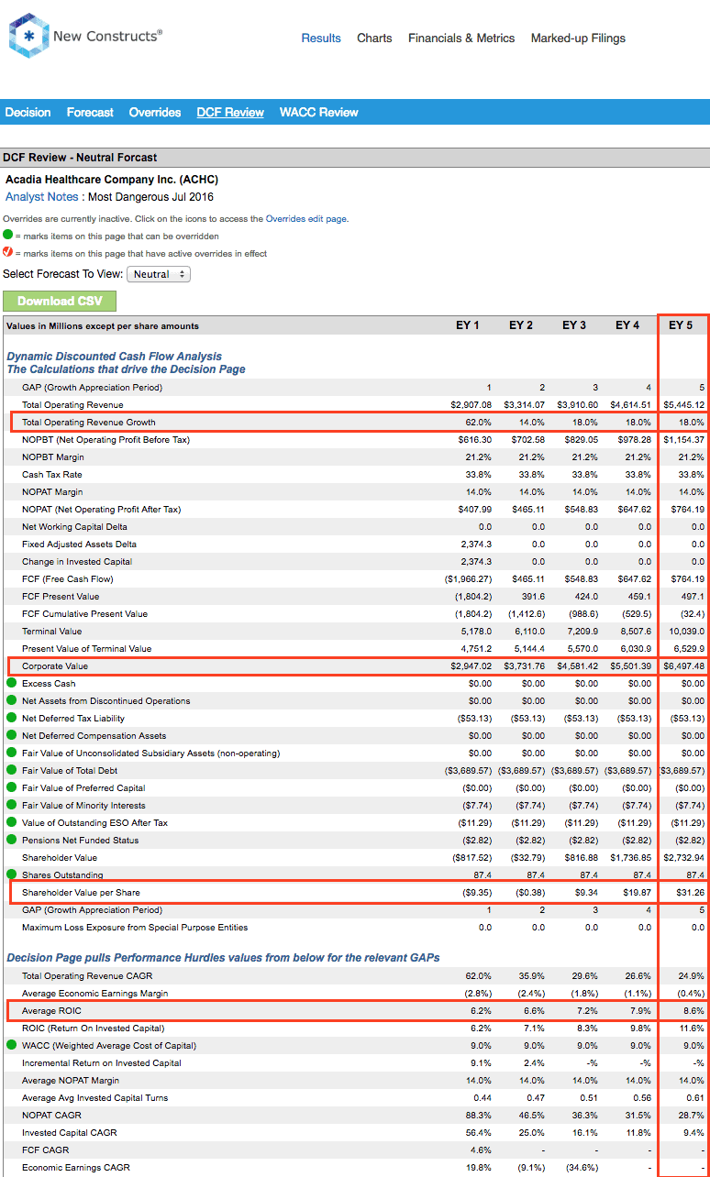The height and width of the screenshot is (1177, 710).
Task: Click override dot for Fair Value of Minority Interests
Action: point(11,805)
